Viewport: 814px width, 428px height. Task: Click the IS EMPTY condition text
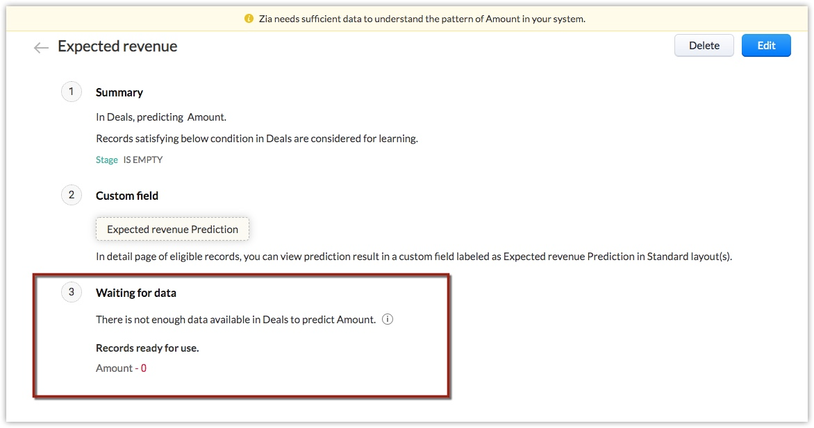click(143, 160)
